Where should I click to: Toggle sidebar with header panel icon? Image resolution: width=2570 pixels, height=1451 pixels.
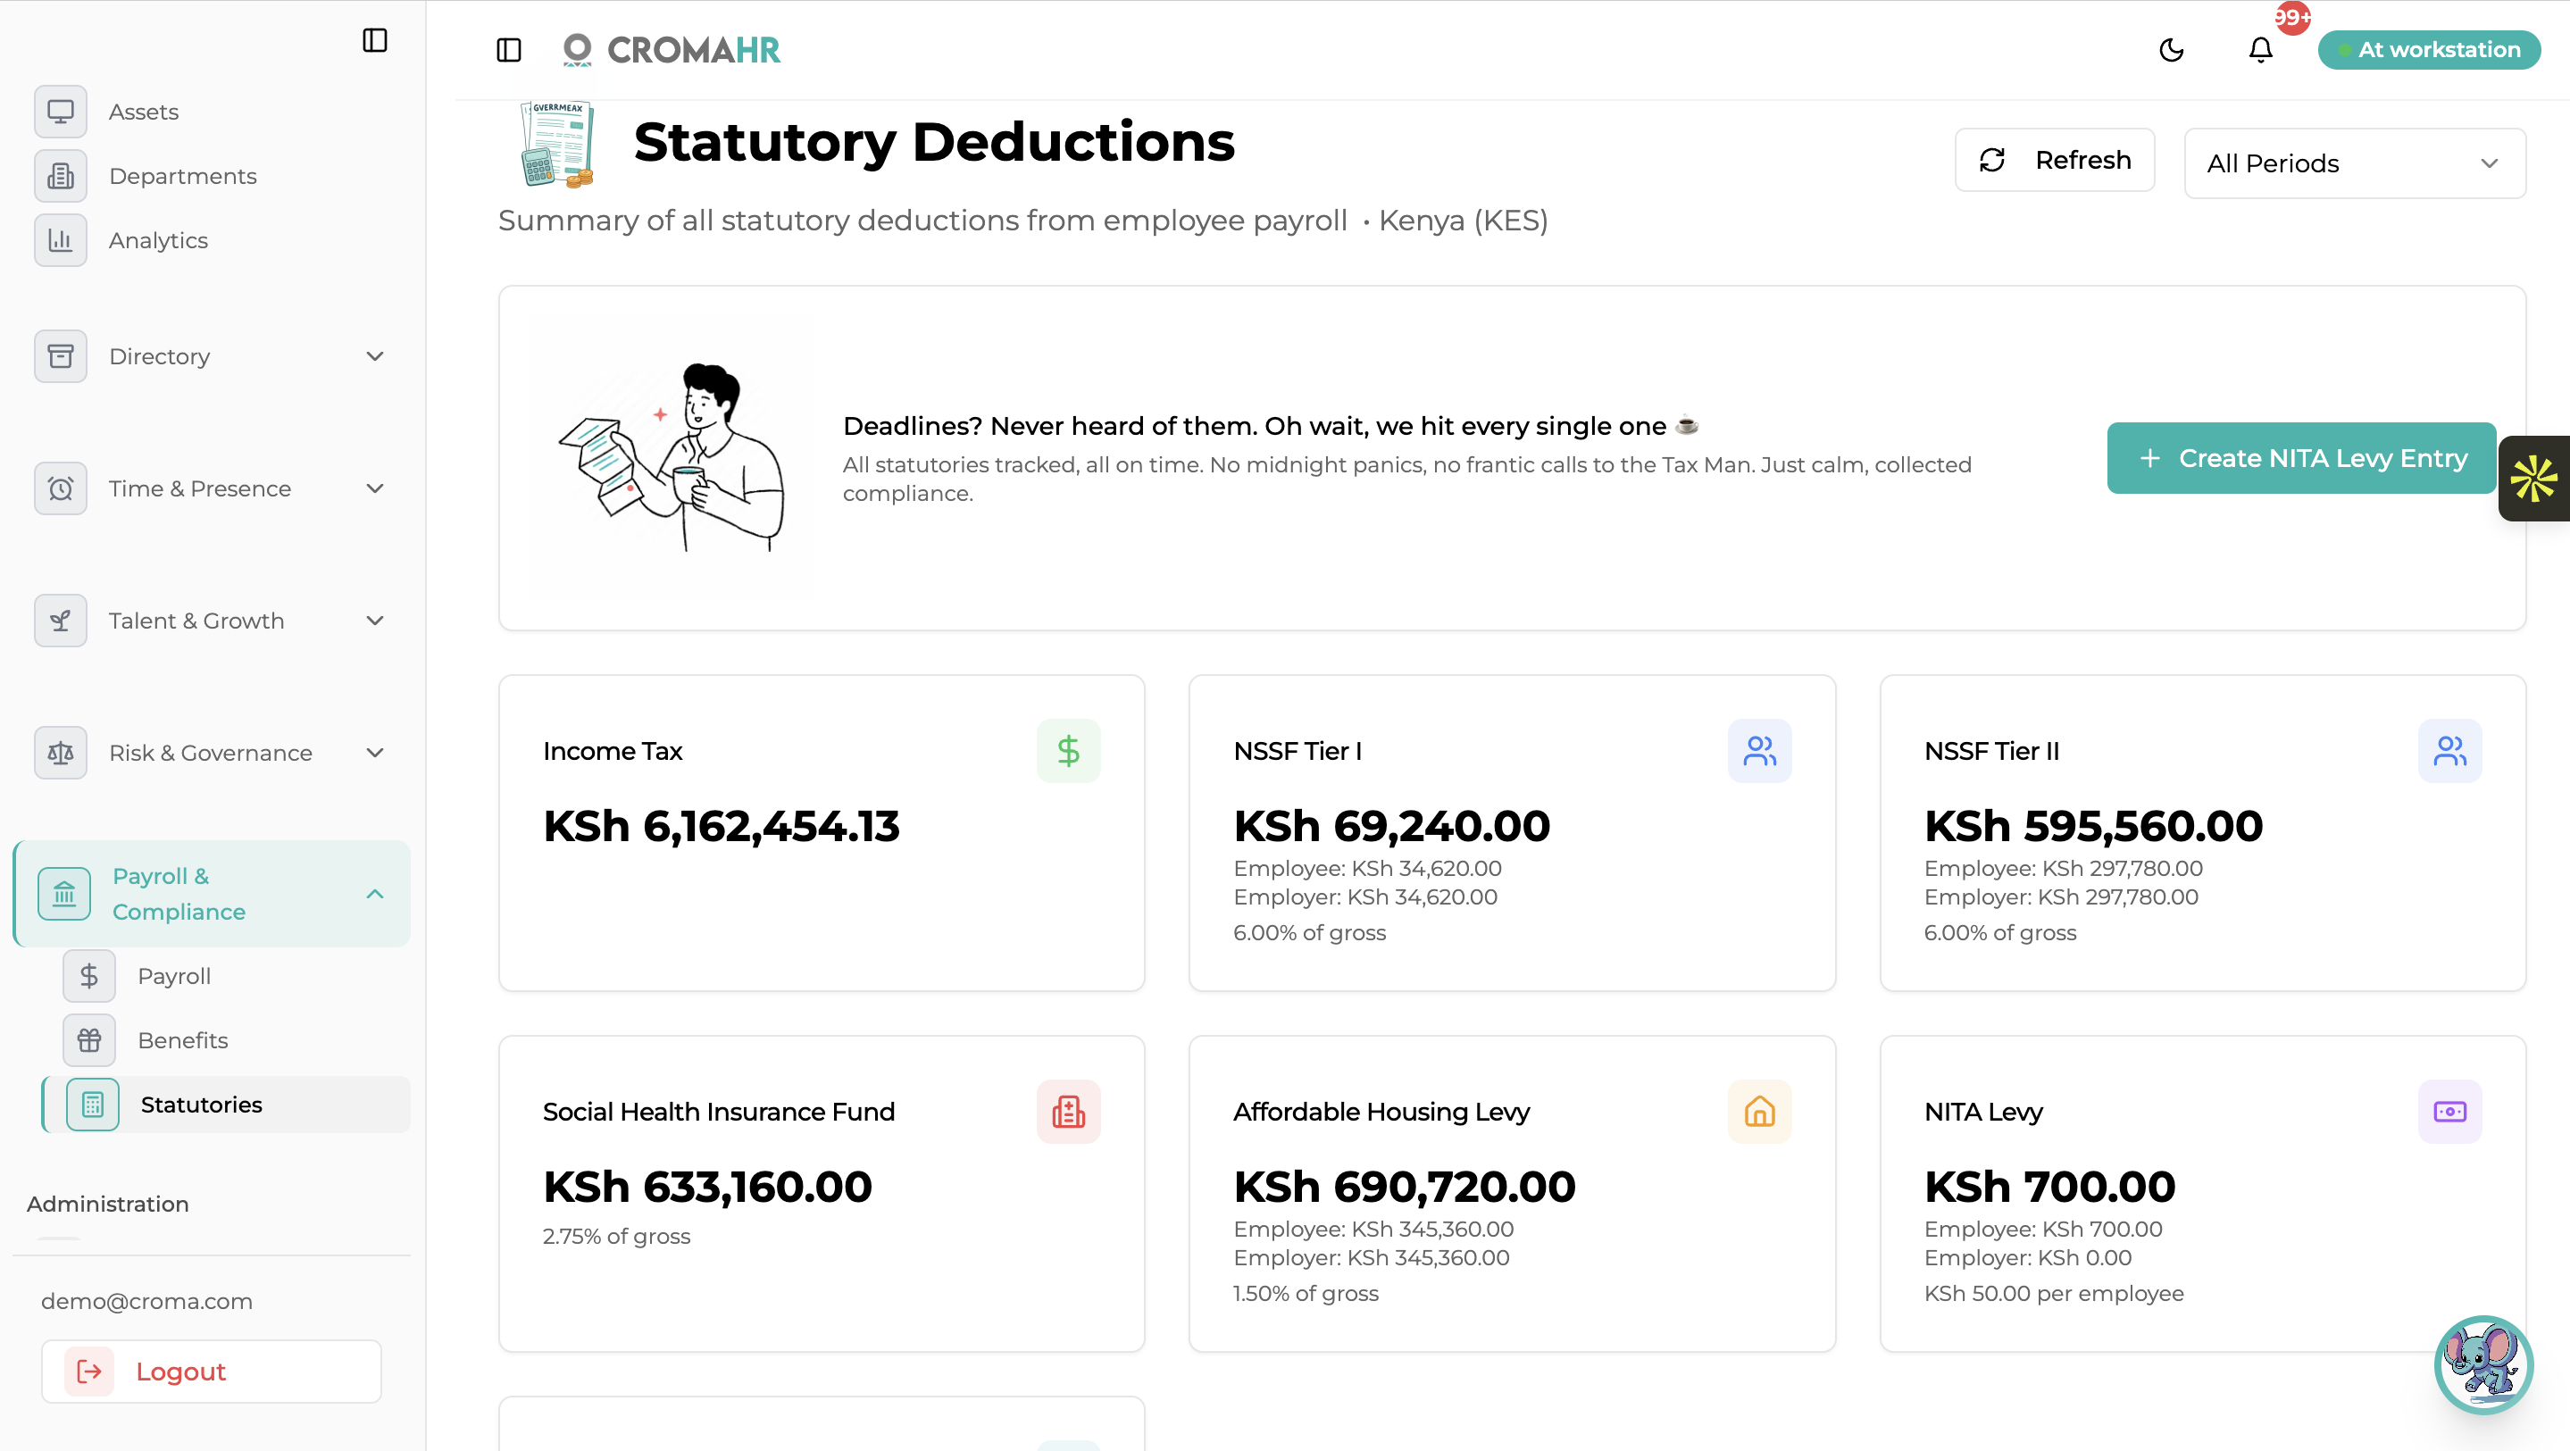[509, 50]
